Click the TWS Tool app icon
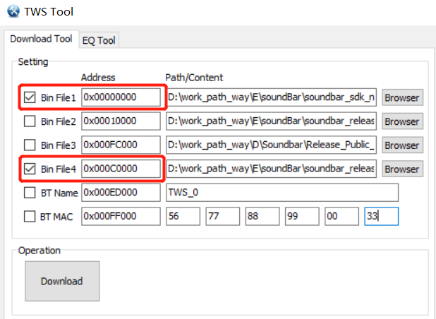 coord(13,12)
